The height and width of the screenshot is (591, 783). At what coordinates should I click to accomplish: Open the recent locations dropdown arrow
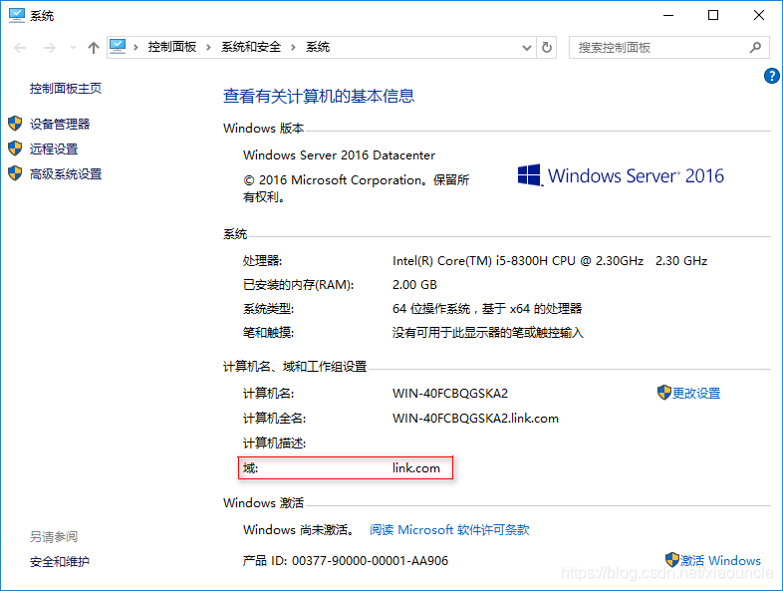point(73,48)
